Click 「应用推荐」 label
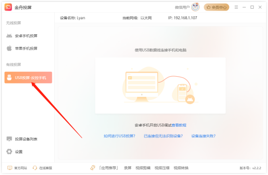This screenshot has width=268, height=175. click(109, 168)
